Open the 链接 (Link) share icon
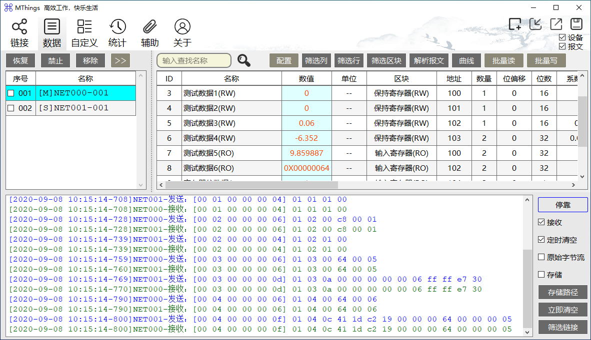 (x=19, y=27)
